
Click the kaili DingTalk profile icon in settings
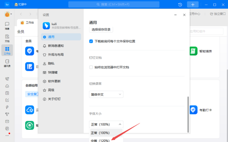(x=46, y=26)
